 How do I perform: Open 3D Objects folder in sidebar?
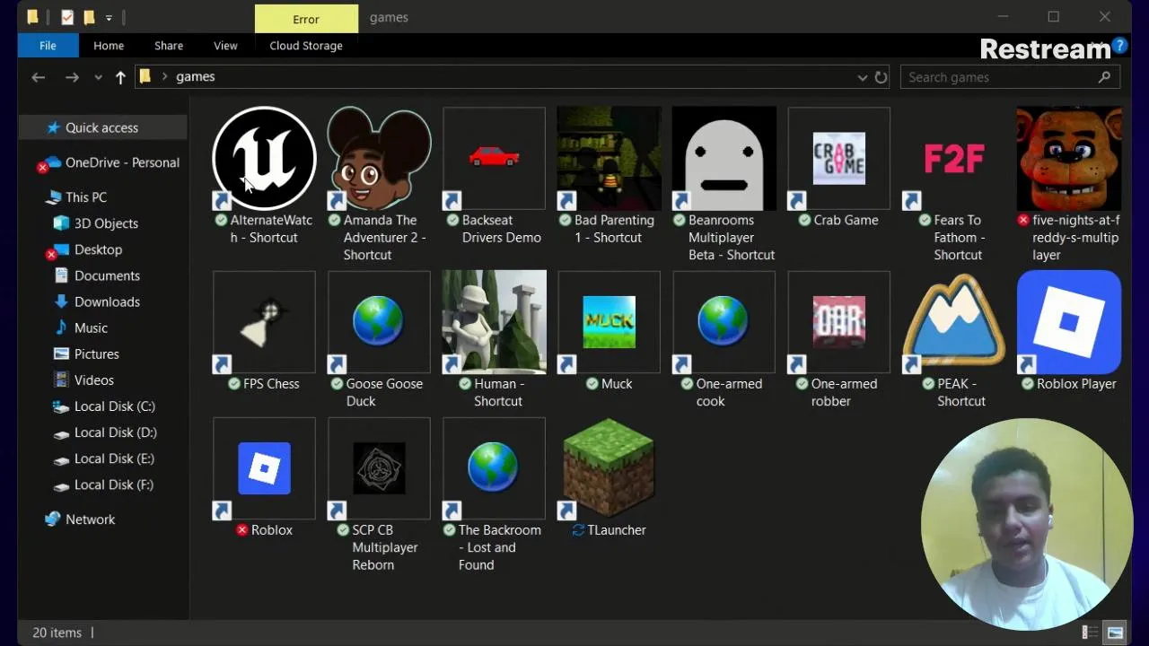pos(106,223)
